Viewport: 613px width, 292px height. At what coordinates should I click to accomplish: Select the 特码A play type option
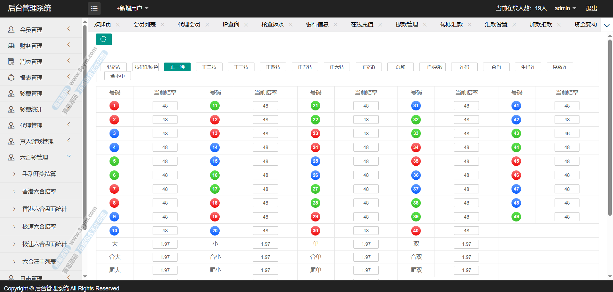tap(114, 67)
